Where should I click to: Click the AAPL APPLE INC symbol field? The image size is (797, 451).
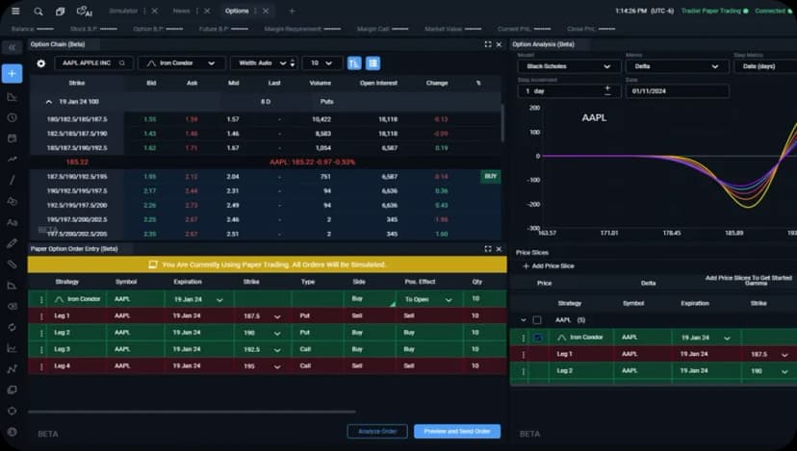click(x=93, y=63)
